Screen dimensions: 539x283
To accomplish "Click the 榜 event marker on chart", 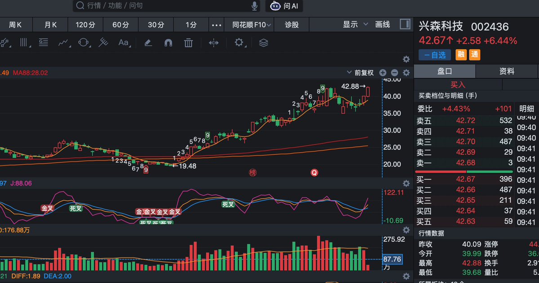I will pos(253,173).
